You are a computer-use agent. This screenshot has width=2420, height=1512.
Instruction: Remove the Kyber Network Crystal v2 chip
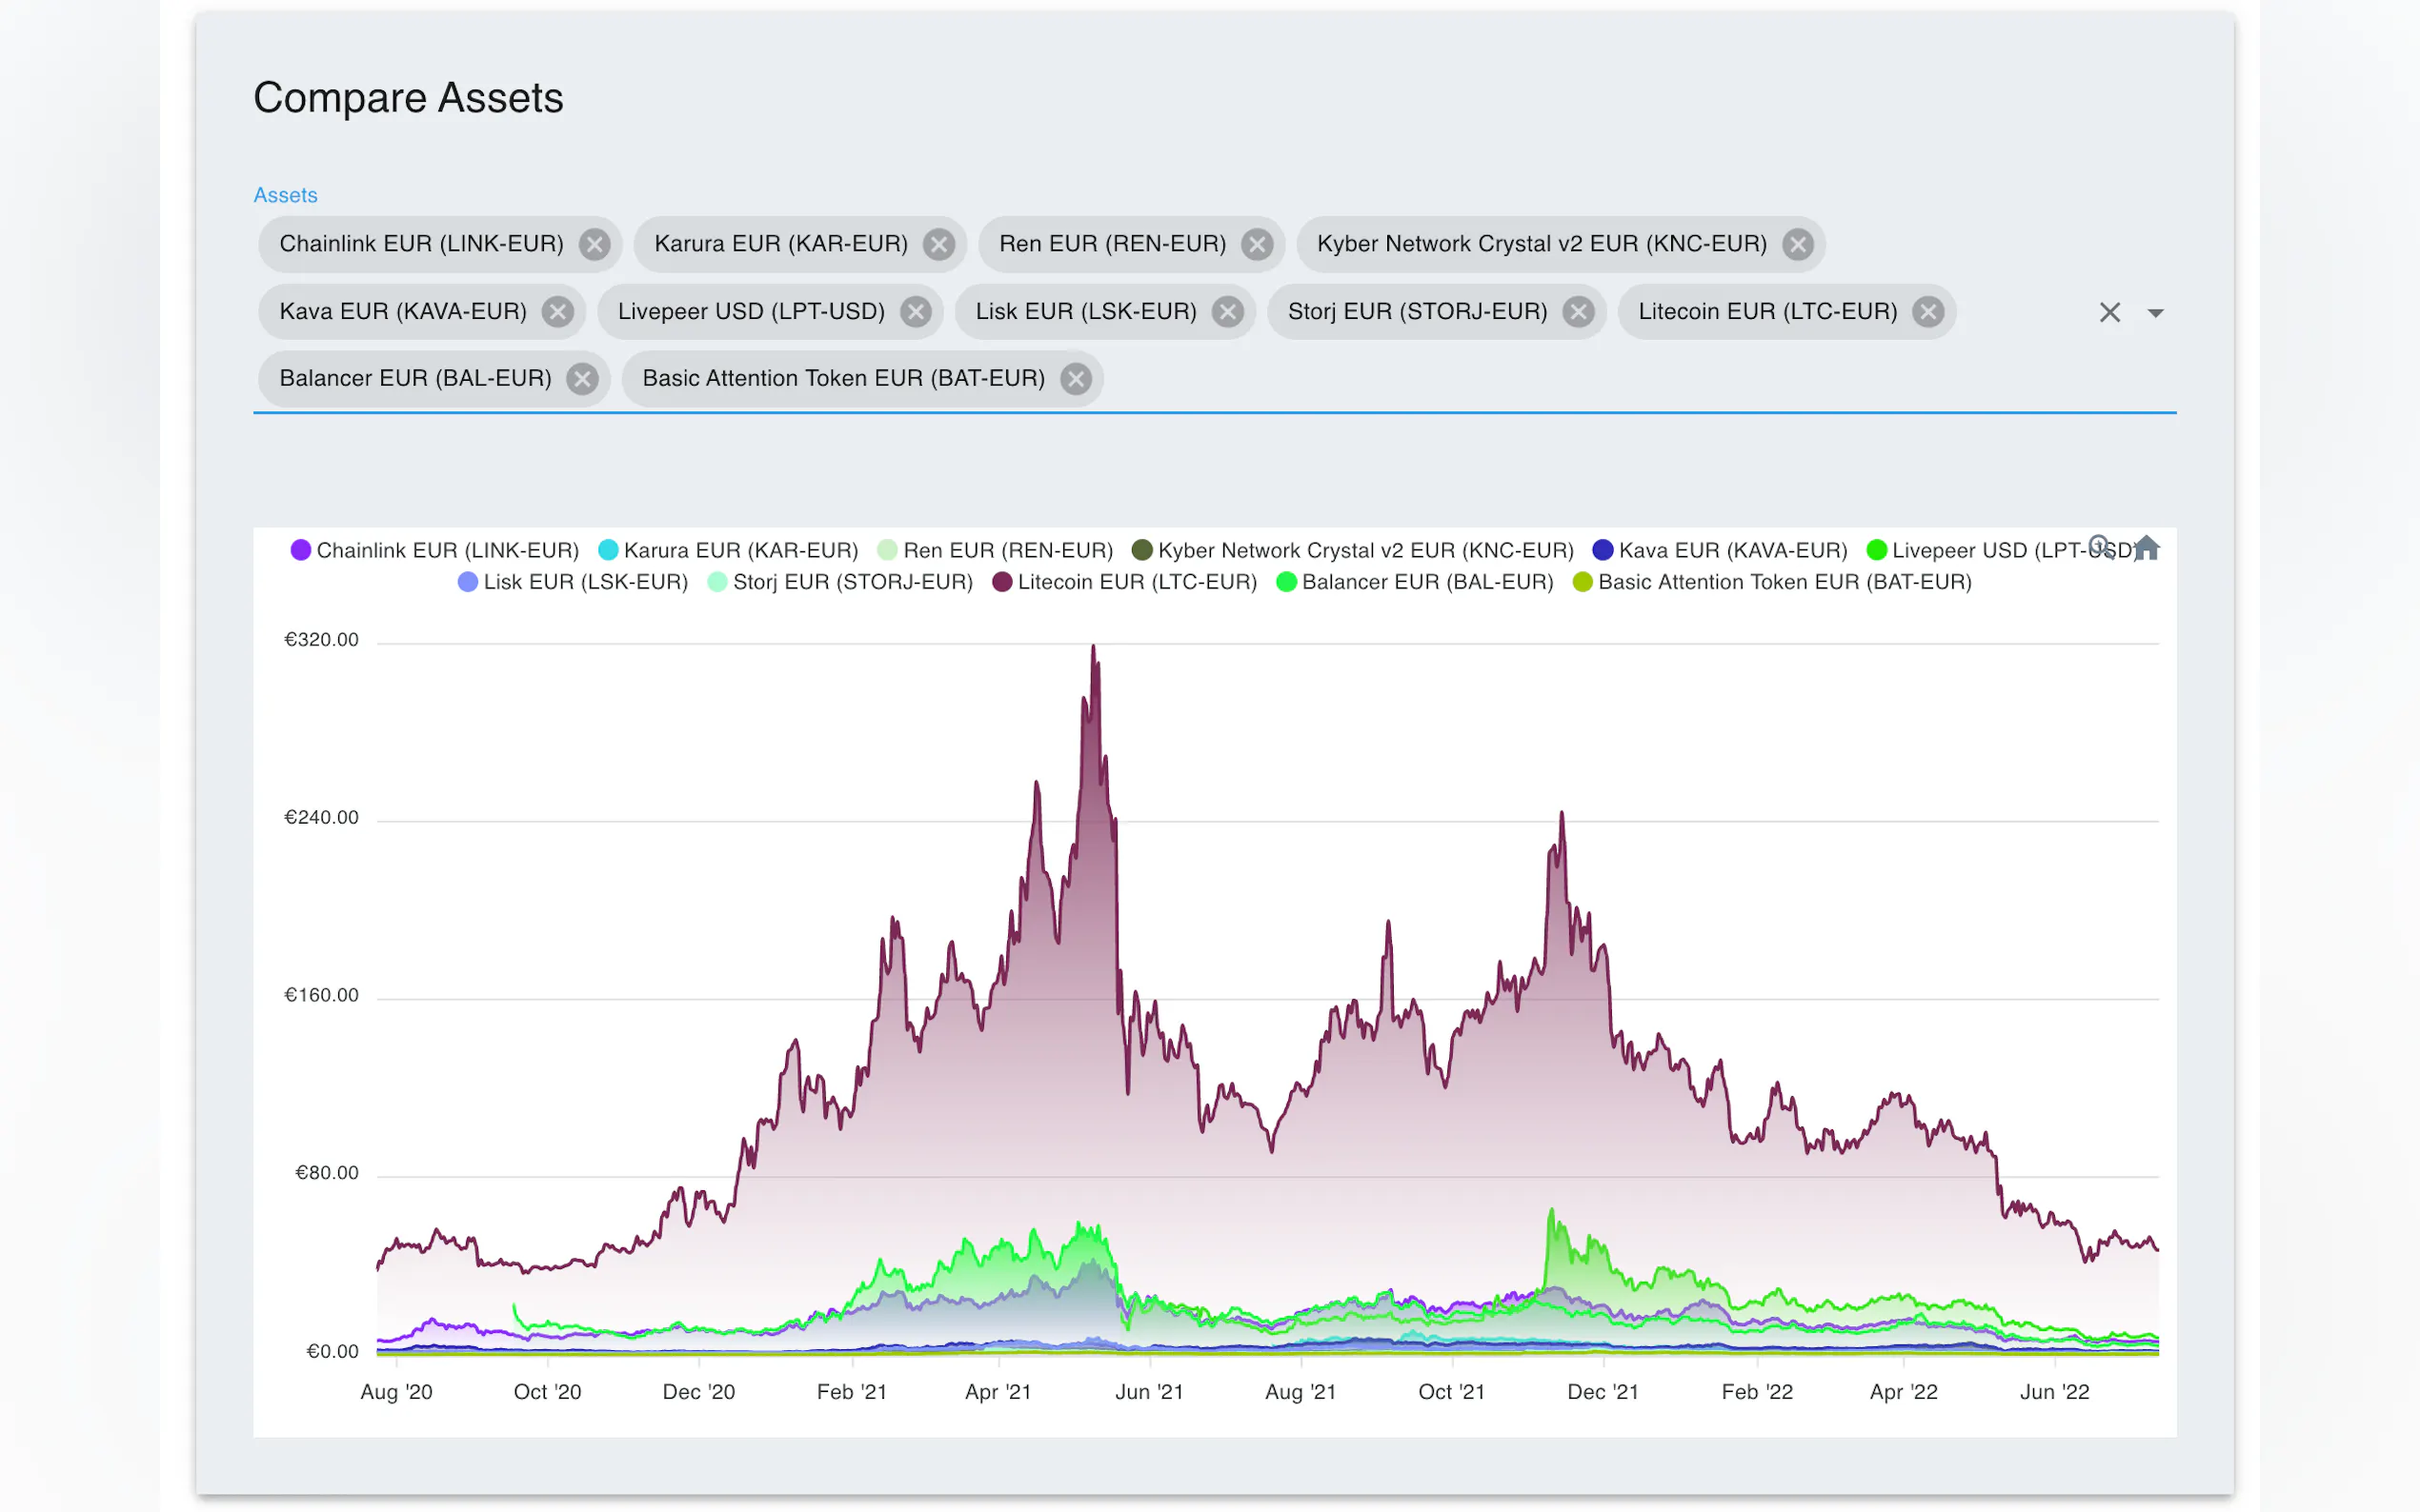[1798, 244]
